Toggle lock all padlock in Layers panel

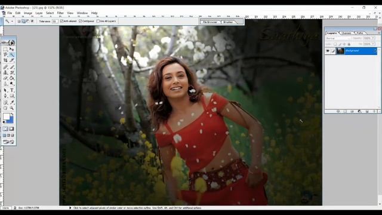[x=349, y=44]
